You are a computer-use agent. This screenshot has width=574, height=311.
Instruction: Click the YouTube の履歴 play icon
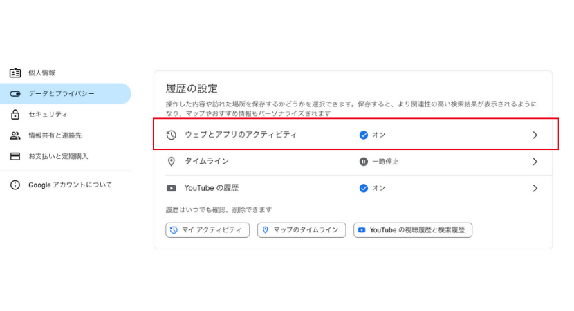pyautogui.click(x=171, y=188)
